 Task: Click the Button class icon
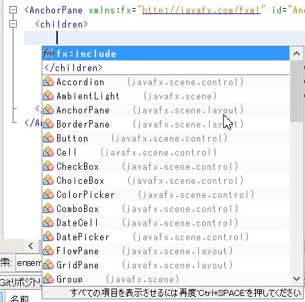[x=48, y=138]
